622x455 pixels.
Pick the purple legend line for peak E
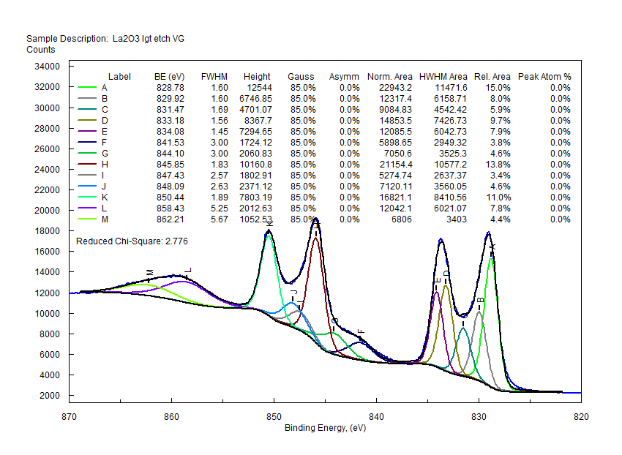click(x=88, y=131)
